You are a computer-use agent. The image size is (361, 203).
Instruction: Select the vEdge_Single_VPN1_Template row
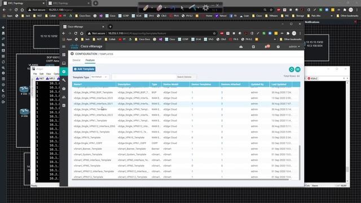[186, 121]
